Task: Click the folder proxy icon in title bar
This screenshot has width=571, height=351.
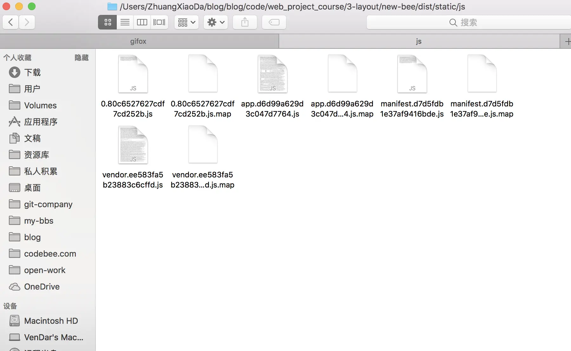Action: click(x=112, y=6)
